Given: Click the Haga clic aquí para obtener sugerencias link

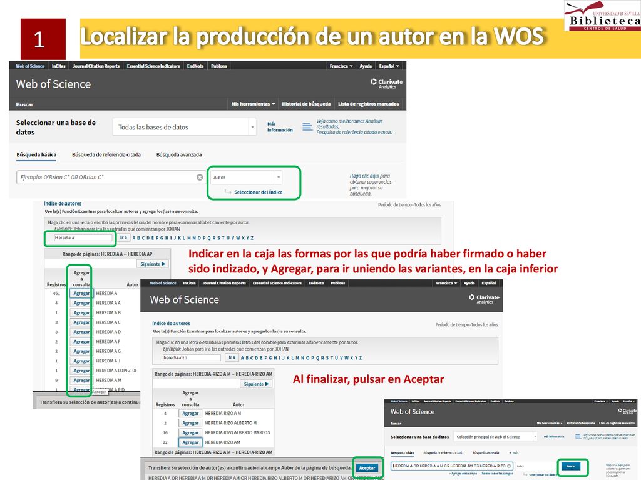Looking at the screenshot, I should pos(371,185).
